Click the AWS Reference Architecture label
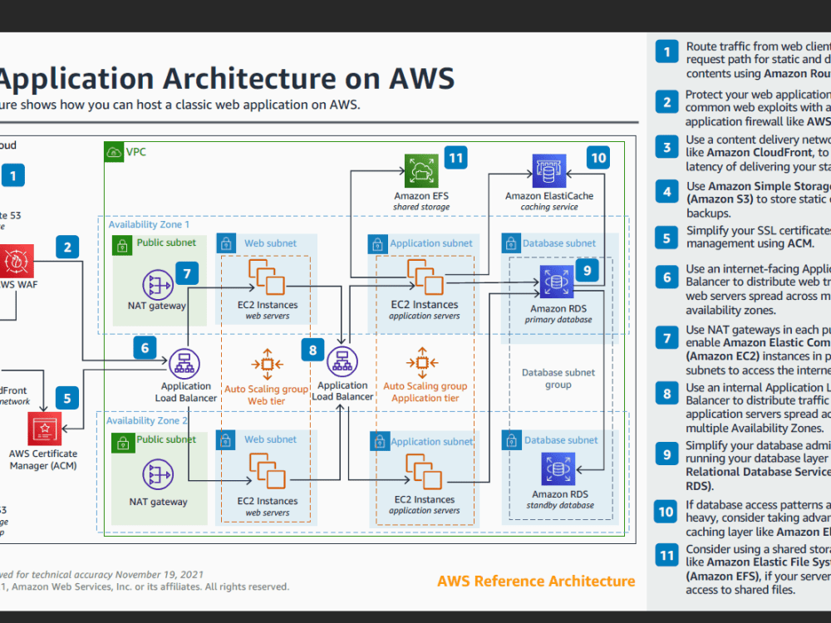Viewport: 831px width, 623px height. (x=536, y=581)
